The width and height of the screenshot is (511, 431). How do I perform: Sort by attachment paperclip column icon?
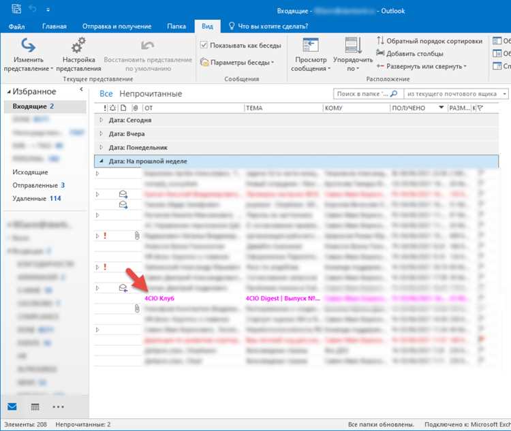[x=136, y=108]
